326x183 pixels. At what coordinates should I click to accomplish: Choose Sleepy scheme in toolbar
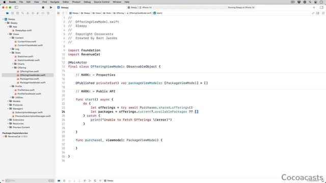pos(132,8)
